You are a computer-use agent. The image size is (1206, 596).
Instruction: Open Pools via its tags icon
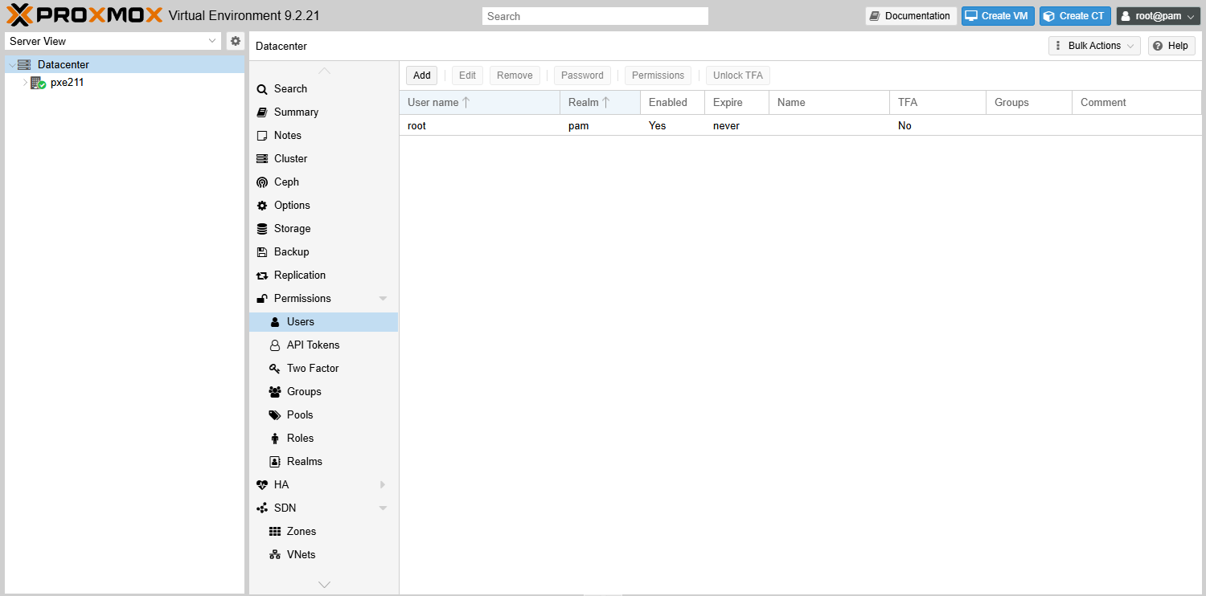click(x=275, y=415)
